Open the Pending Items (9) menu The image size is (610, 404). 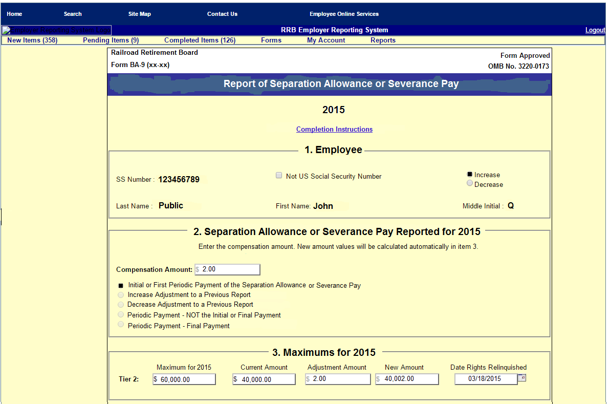pos(111,40)
